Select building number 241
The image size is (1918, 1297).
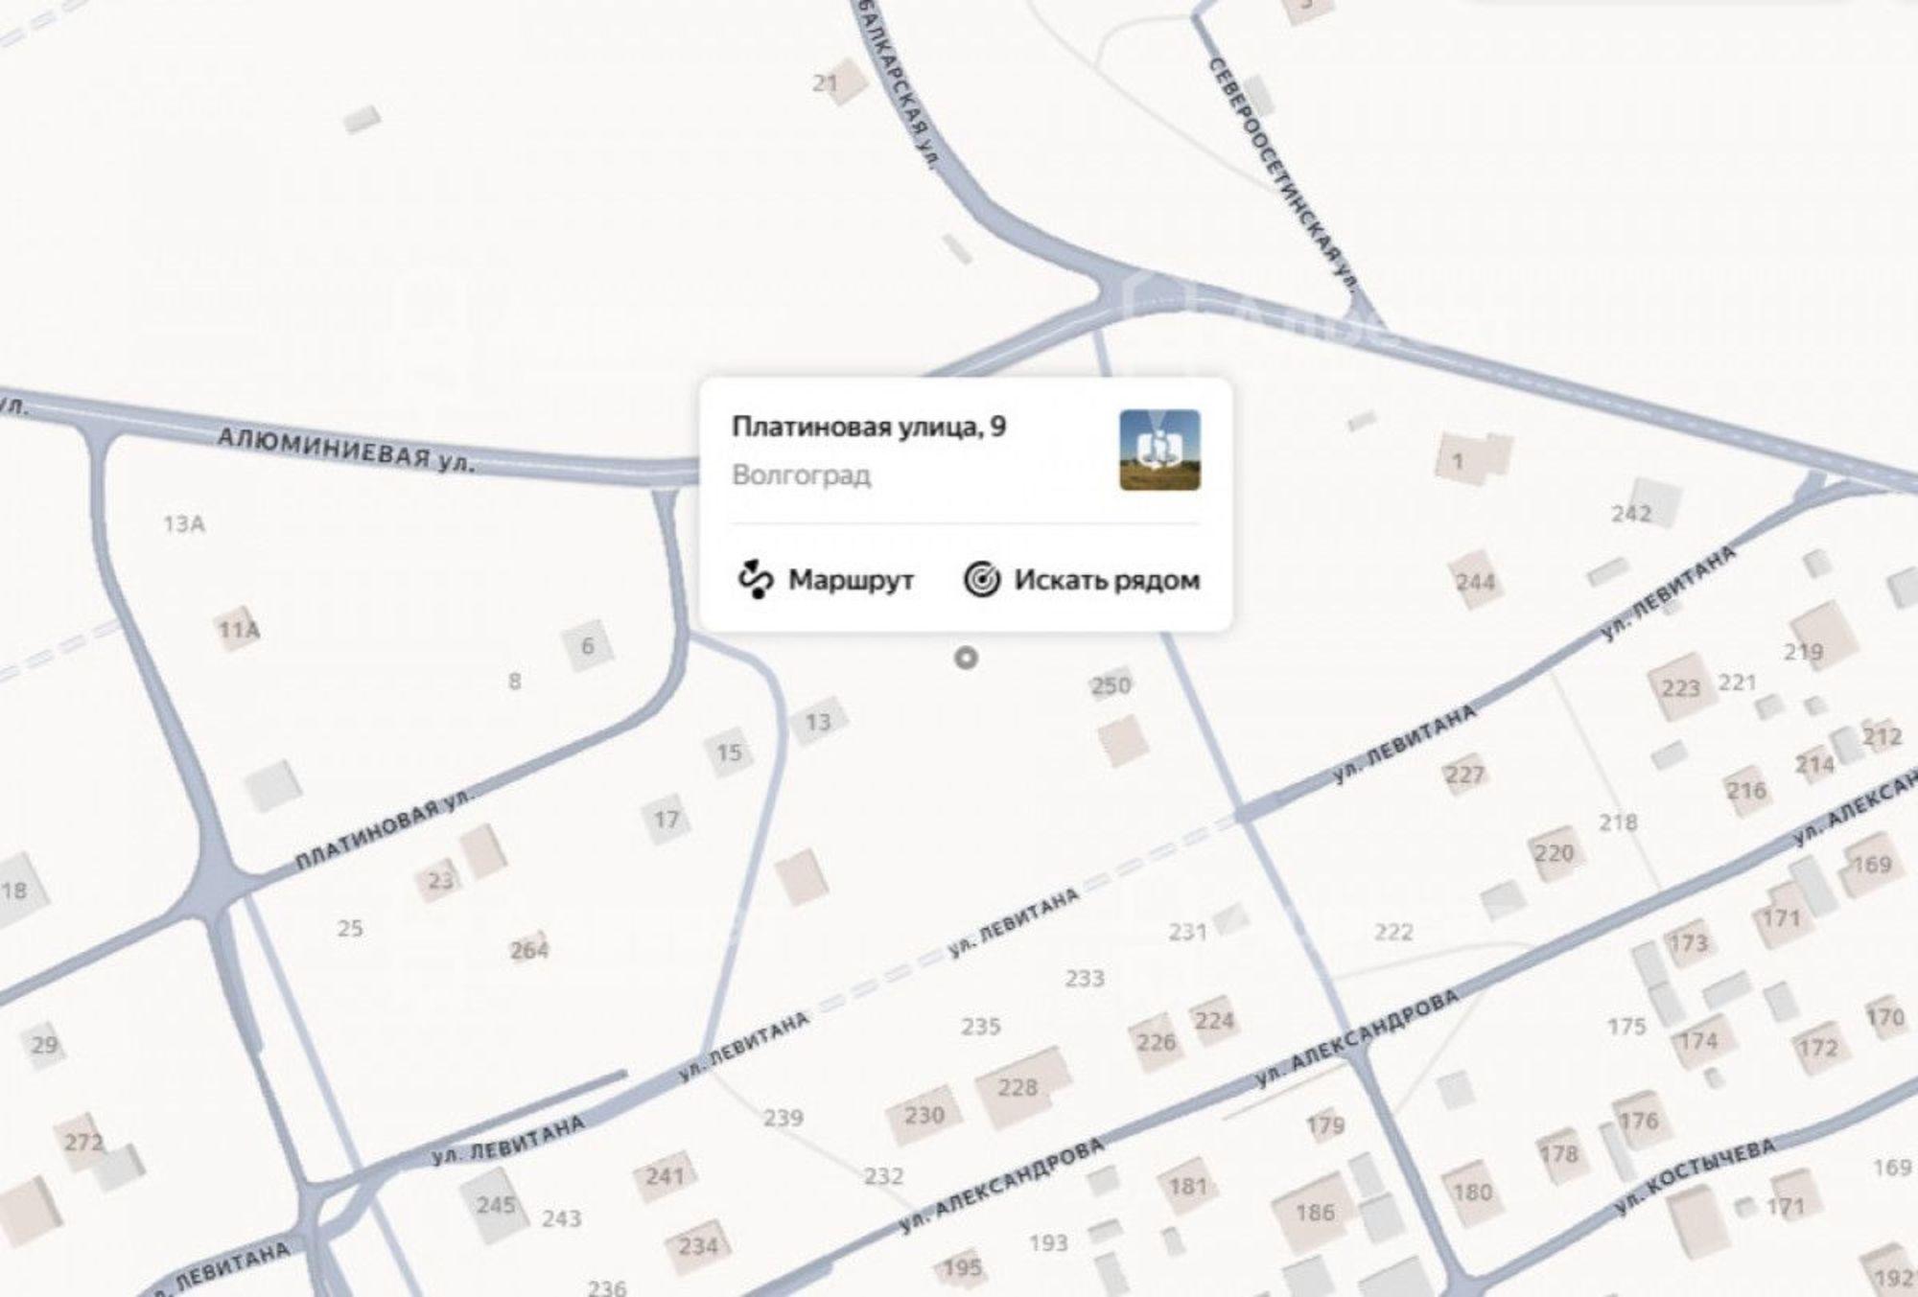click(665, 1175)
